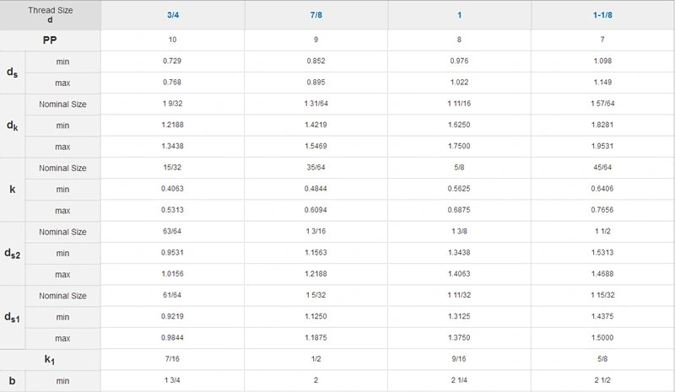Click the k1 value 9/16 cell
Screen dimensions: 675x392
pyautogui.click(x=459, y=360)
